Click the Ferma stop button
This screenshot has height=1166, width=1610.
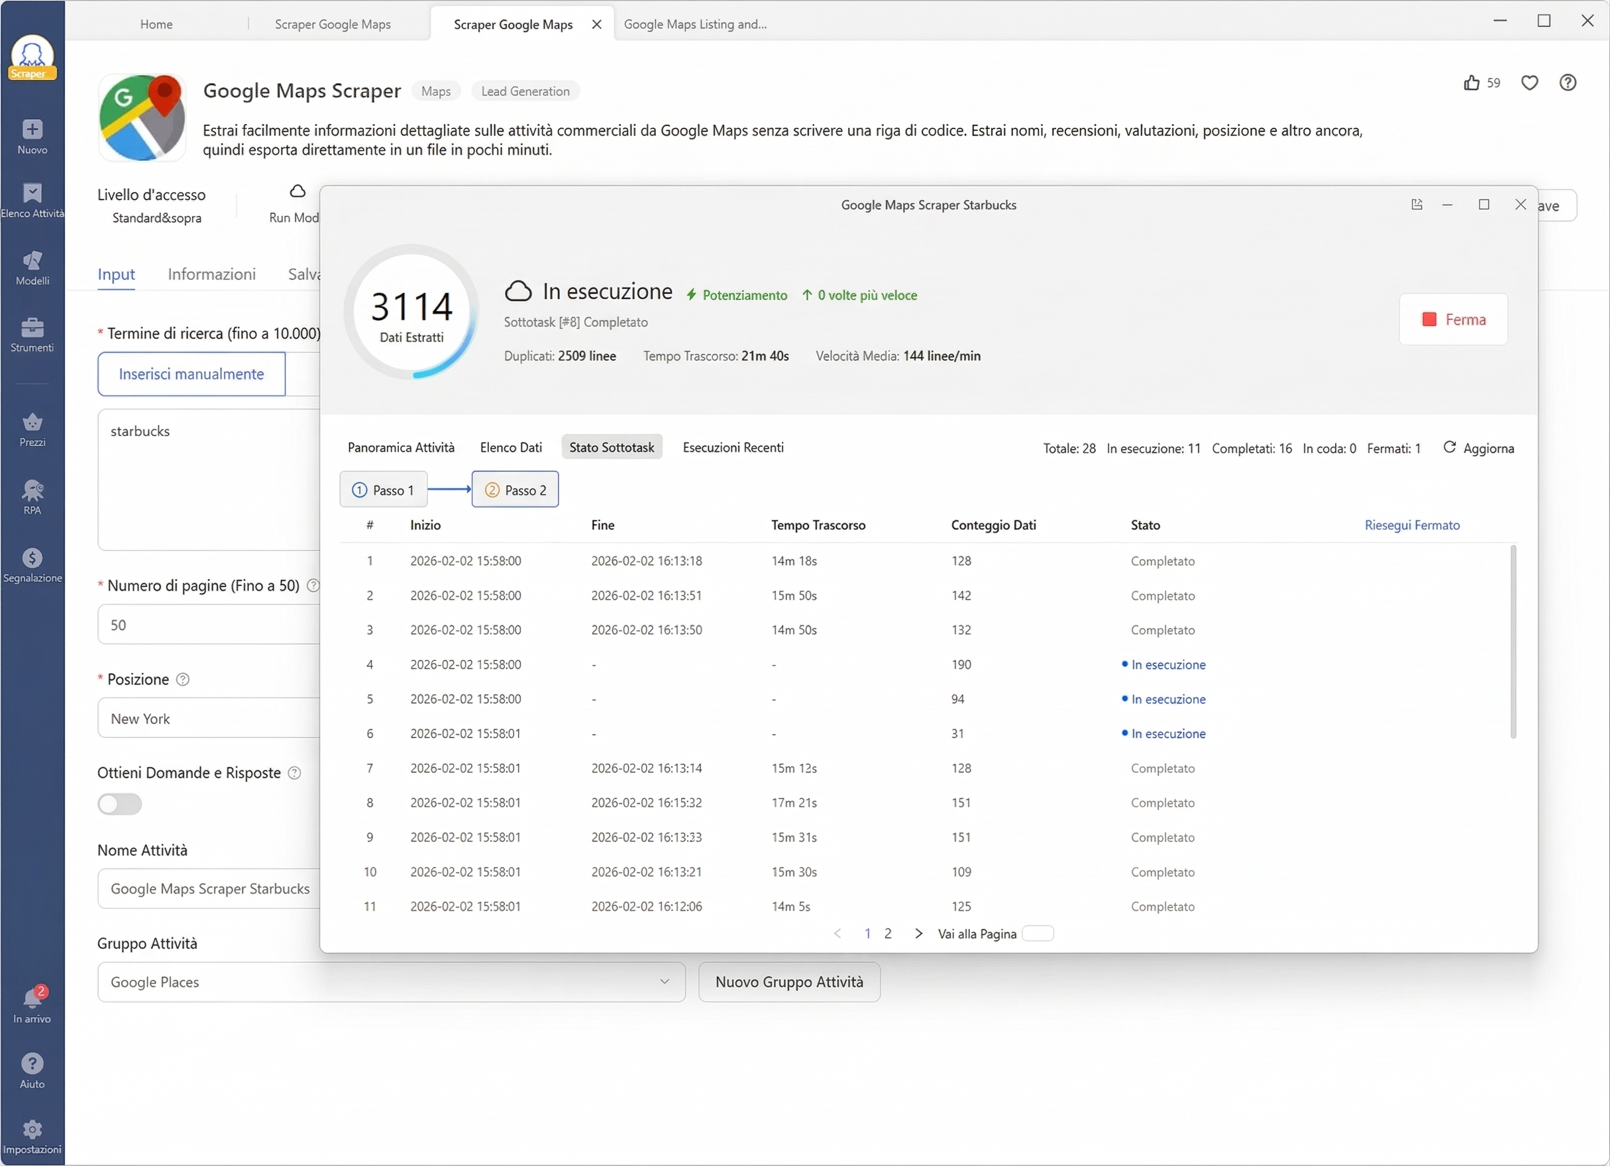click(1454, 319)
